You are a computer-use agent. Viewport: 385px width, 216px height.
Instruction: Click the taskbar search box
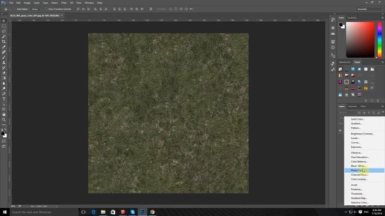click(x=44, y=212)
